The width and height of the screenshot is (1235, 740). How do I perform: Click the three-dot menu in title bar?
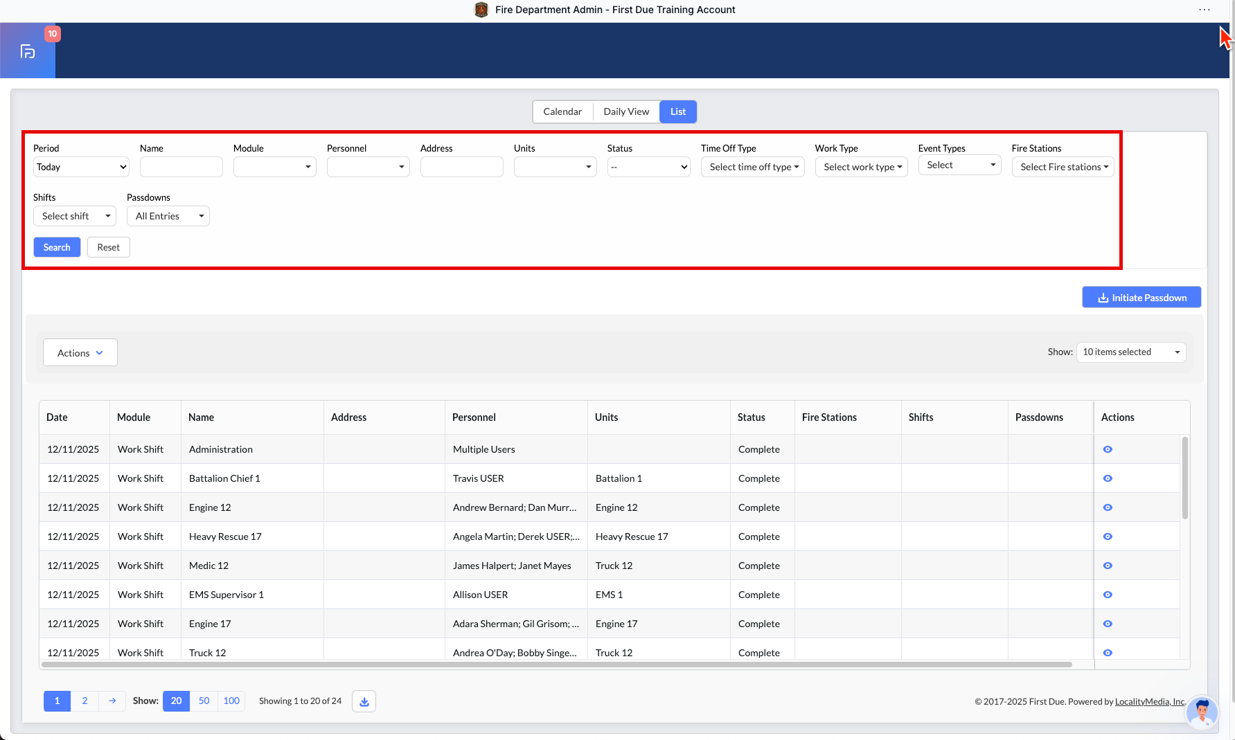tap(1205, 10)
